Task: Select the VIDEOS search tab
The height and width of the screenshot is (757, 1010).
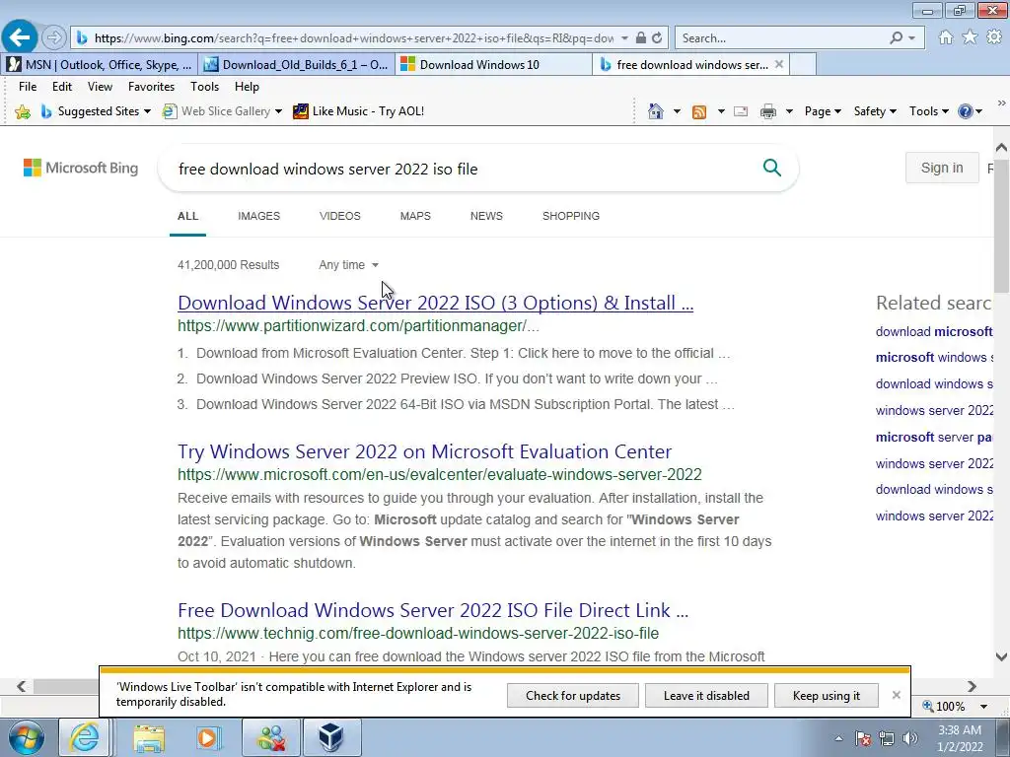Action: point(340,216)
